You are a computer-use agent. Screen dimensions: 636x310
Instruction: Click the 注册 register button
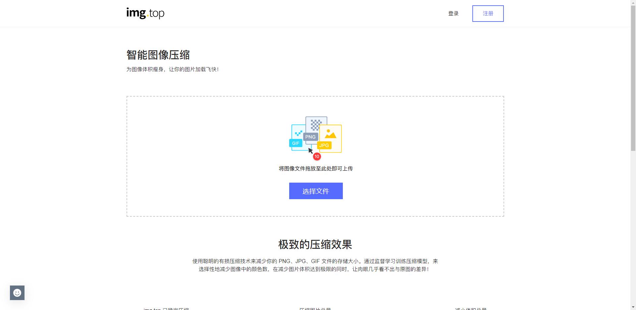point(488,13)
